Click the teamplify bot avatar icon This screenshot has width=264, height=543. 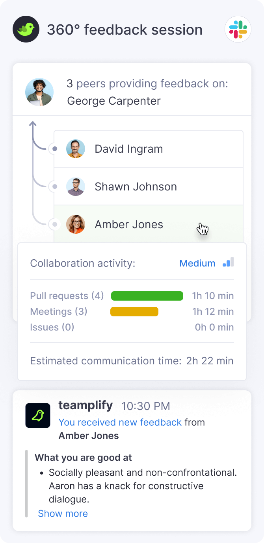(38, 416)
